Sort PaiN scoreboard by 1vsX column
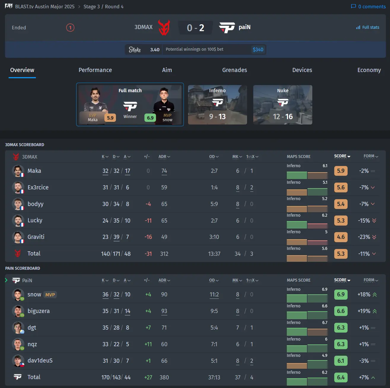The height and width of the screenshot is (388, 390). pyautogui.click(x=252, y=280)
